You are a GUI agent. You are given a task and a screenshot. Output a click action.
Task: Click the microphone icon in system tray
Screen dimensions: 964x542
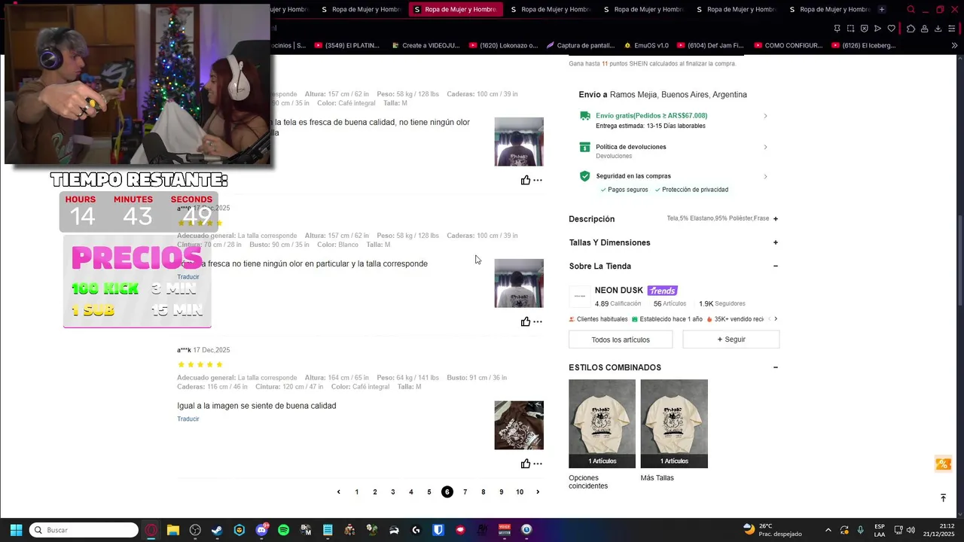pyautogui.click(x=860, y=530)
